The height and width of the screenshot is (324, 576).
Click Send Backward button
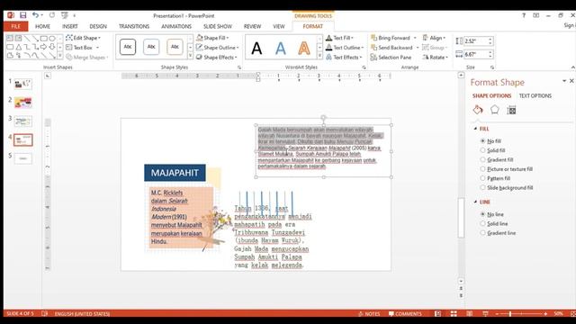391,48
